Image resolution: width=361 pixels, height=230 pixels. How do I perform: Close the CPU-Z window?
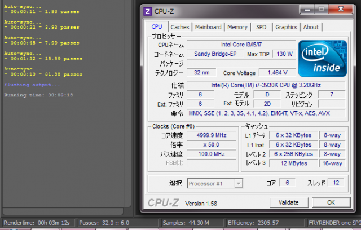(341, 9)
